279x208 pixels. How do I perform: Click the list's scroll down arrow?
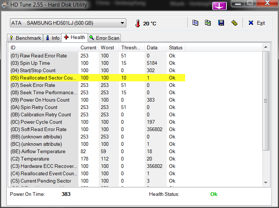266,183
